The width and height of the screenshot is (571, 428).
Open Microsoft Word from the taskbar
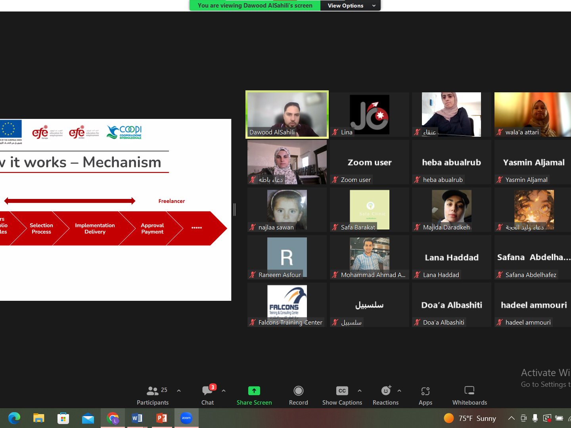coord(137,418)
